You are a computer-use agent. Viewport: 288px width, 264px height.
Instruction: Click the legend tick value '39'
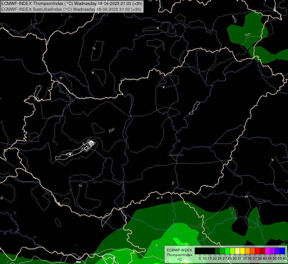[260, 258]
